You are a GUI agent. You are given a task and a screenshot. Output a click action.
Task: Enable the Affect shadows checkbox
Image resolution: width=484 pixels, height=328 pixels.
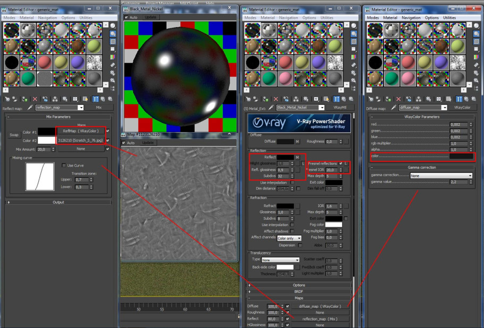(292, 231)
